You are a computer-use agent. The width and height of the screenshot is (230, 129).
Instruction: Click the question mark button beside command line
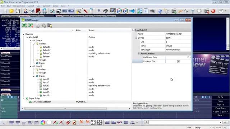pyautogui.click(x=146, y=122)
